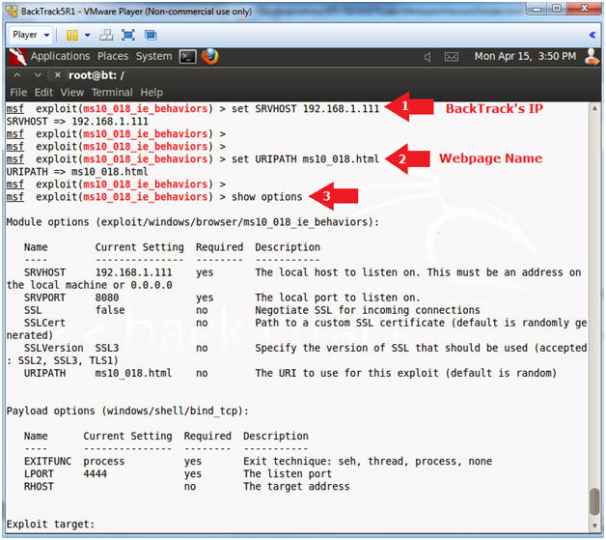Click the 'URIPATH => ms10_018.html' output line
This screenshot has height=540, width=606.
77,172
